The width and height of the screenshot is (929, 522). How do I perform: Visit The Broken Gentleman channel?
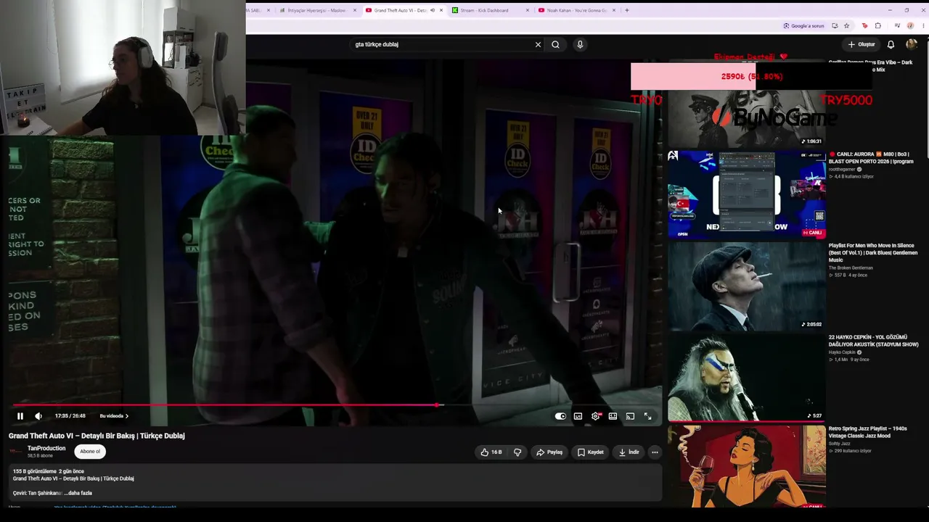[851, 268]
